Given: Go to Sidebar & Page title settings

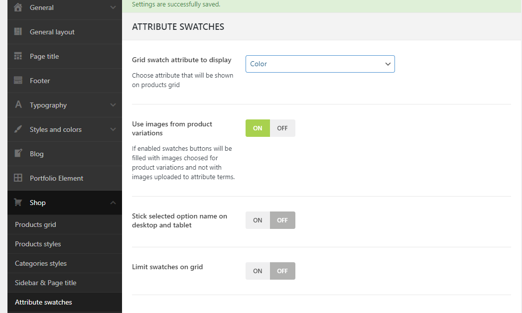Looking at the screenshot, I should tap(46, 283).
